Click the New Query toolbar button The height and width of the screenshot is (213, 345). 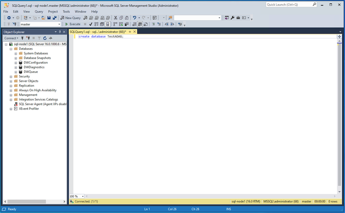(x=71, y=18)
